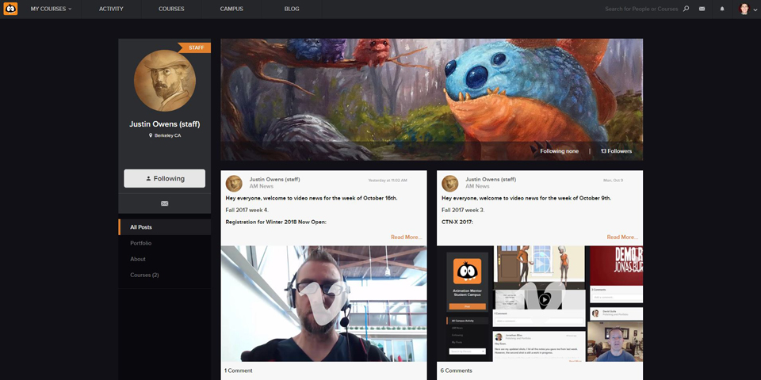
Task: Open the Blog link in top navigation
Action: pos(292,9)
